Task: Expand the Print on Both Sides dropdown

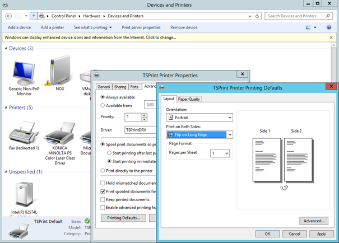Action: click(x=199, y=134)
